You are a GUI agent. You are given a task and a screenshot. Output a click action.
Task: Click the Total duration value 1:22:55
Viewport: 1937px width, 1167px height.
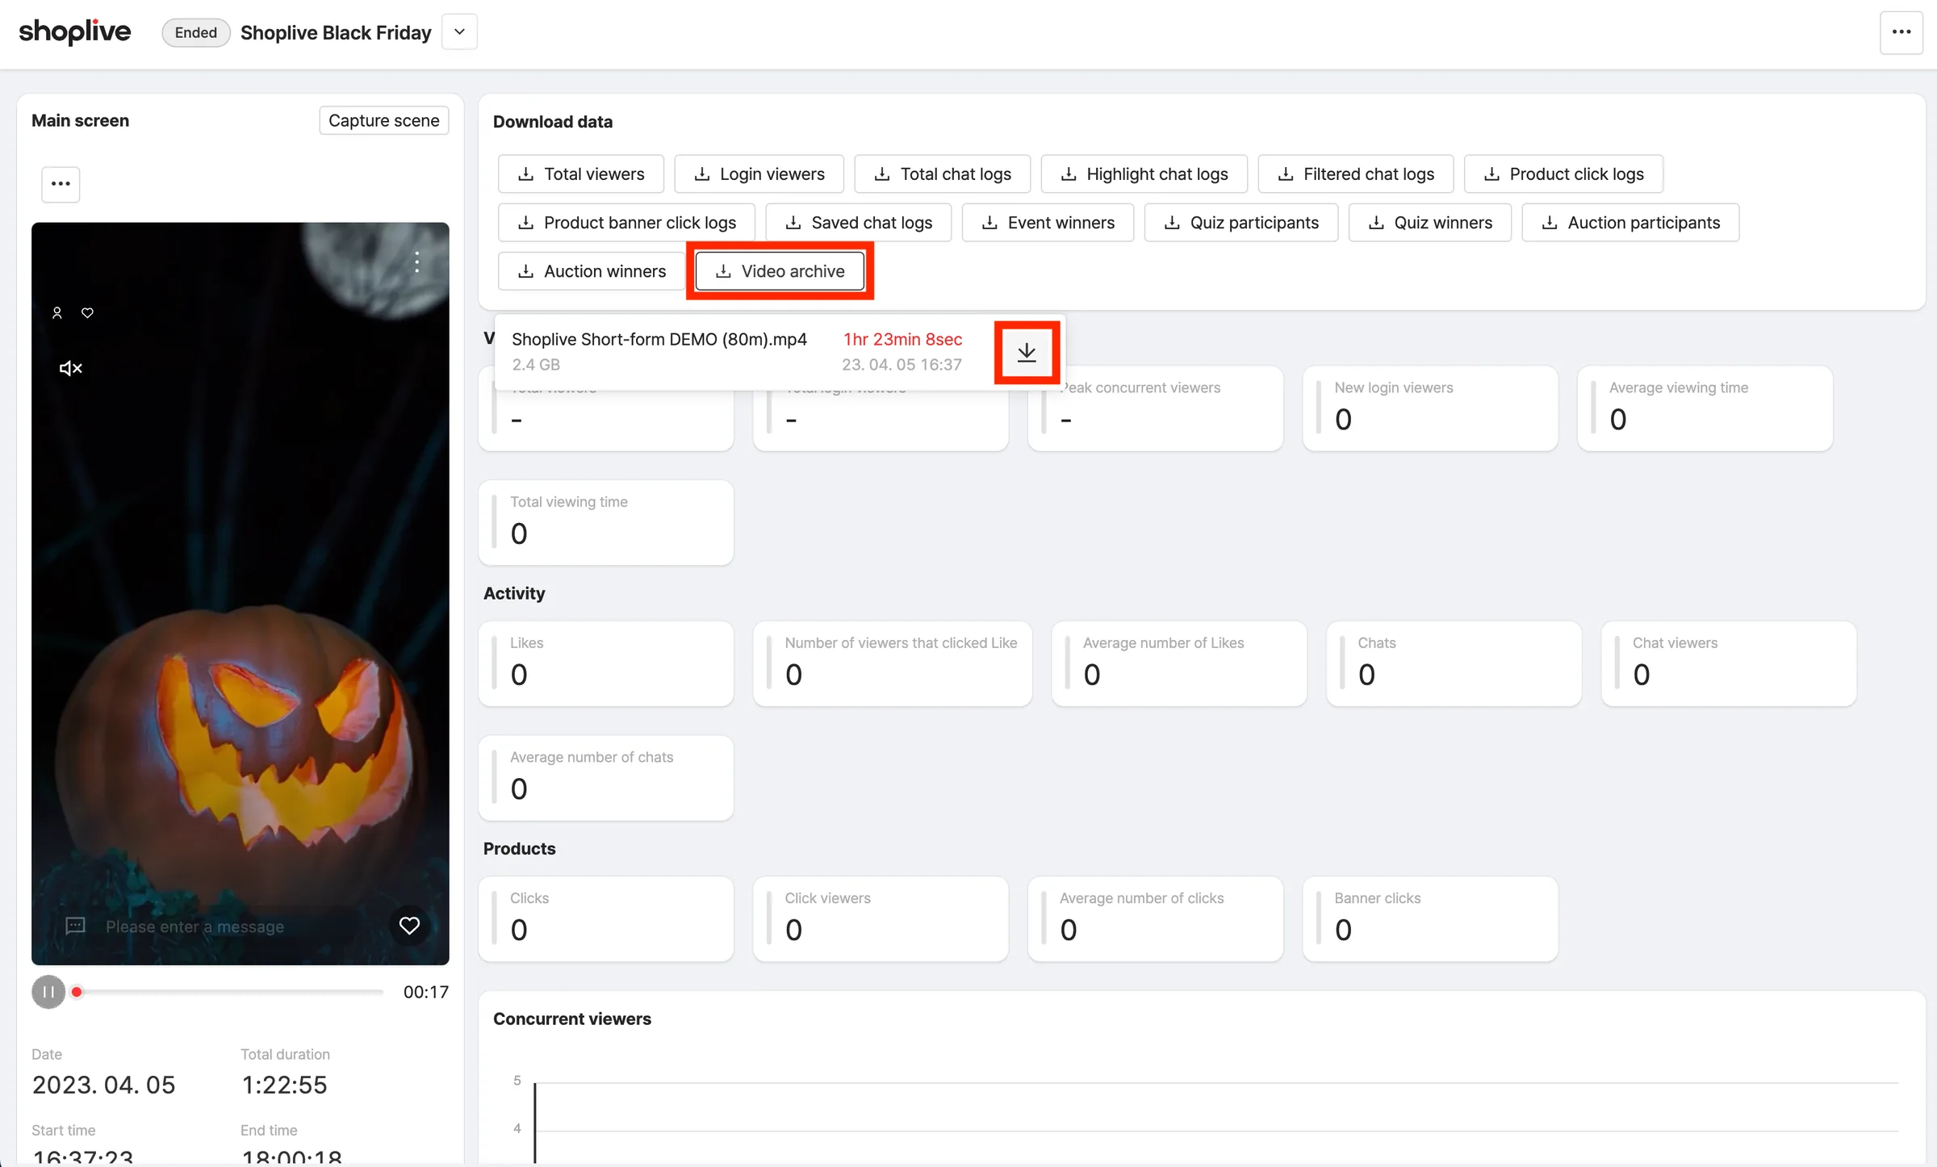284,1085
